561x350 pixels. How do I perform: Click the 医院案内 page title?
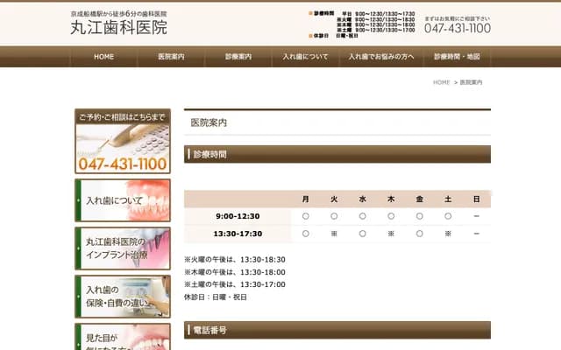tap(209, 122)
